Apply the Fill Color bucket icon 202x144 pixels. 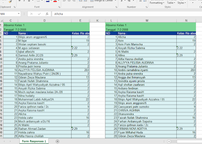point(48,1)
